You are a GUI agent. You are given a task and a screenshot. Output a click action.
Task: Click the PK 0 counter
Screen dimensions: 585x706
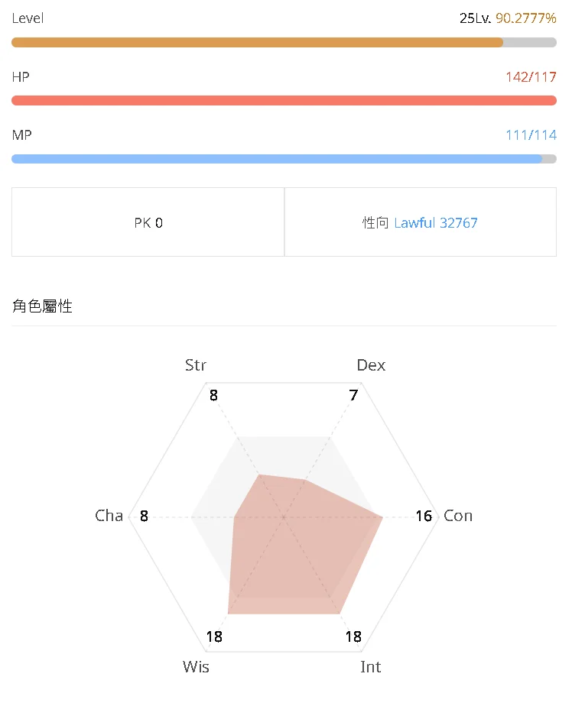tap(148, 222)
